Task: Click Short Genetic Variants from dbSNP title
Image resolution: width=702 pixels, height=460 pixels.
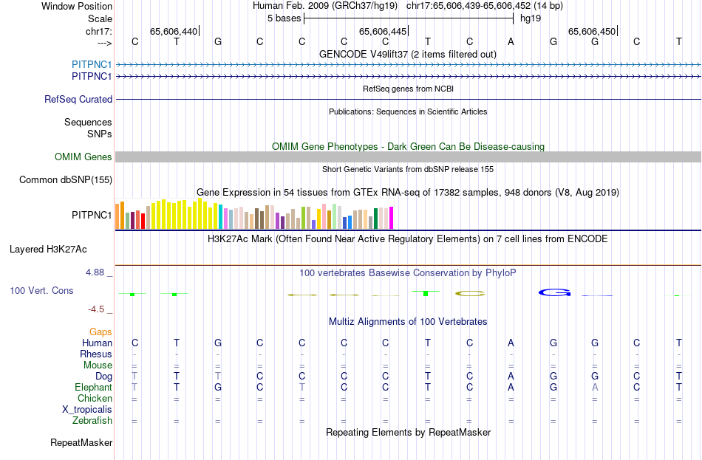Action: click(408, 169)
